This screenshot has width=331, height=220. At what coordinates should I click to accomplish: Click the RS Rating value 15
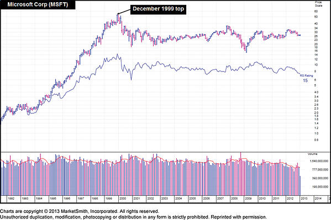pos(305,81)
